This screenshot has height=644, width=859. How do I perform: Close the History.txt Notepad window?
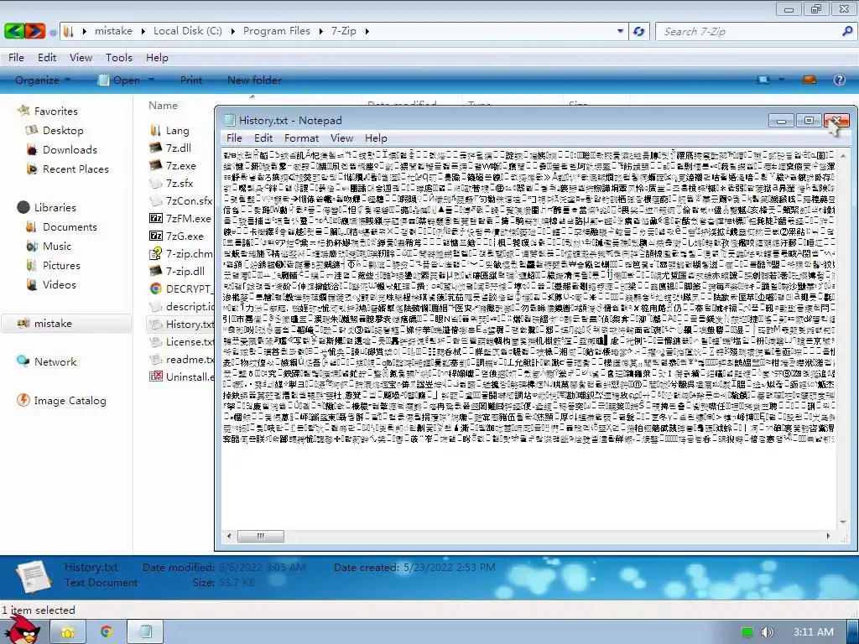836,120
